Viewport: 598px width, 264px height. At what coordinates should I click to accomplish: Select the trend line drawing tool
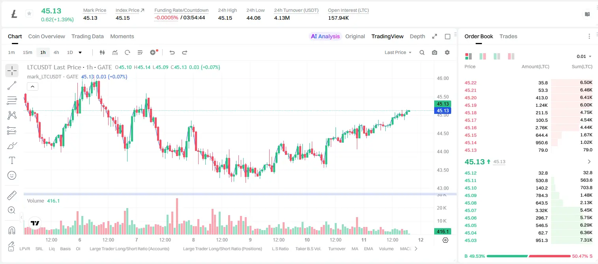(12, 86)
